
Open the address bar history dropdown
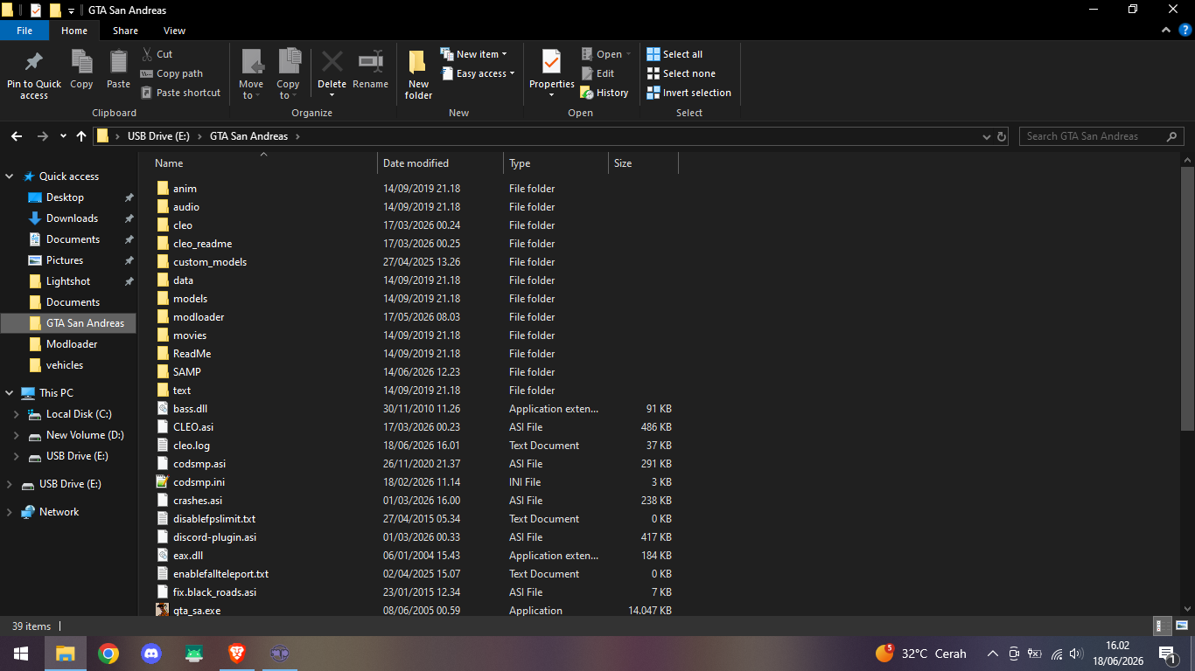[x=986, y=136]
